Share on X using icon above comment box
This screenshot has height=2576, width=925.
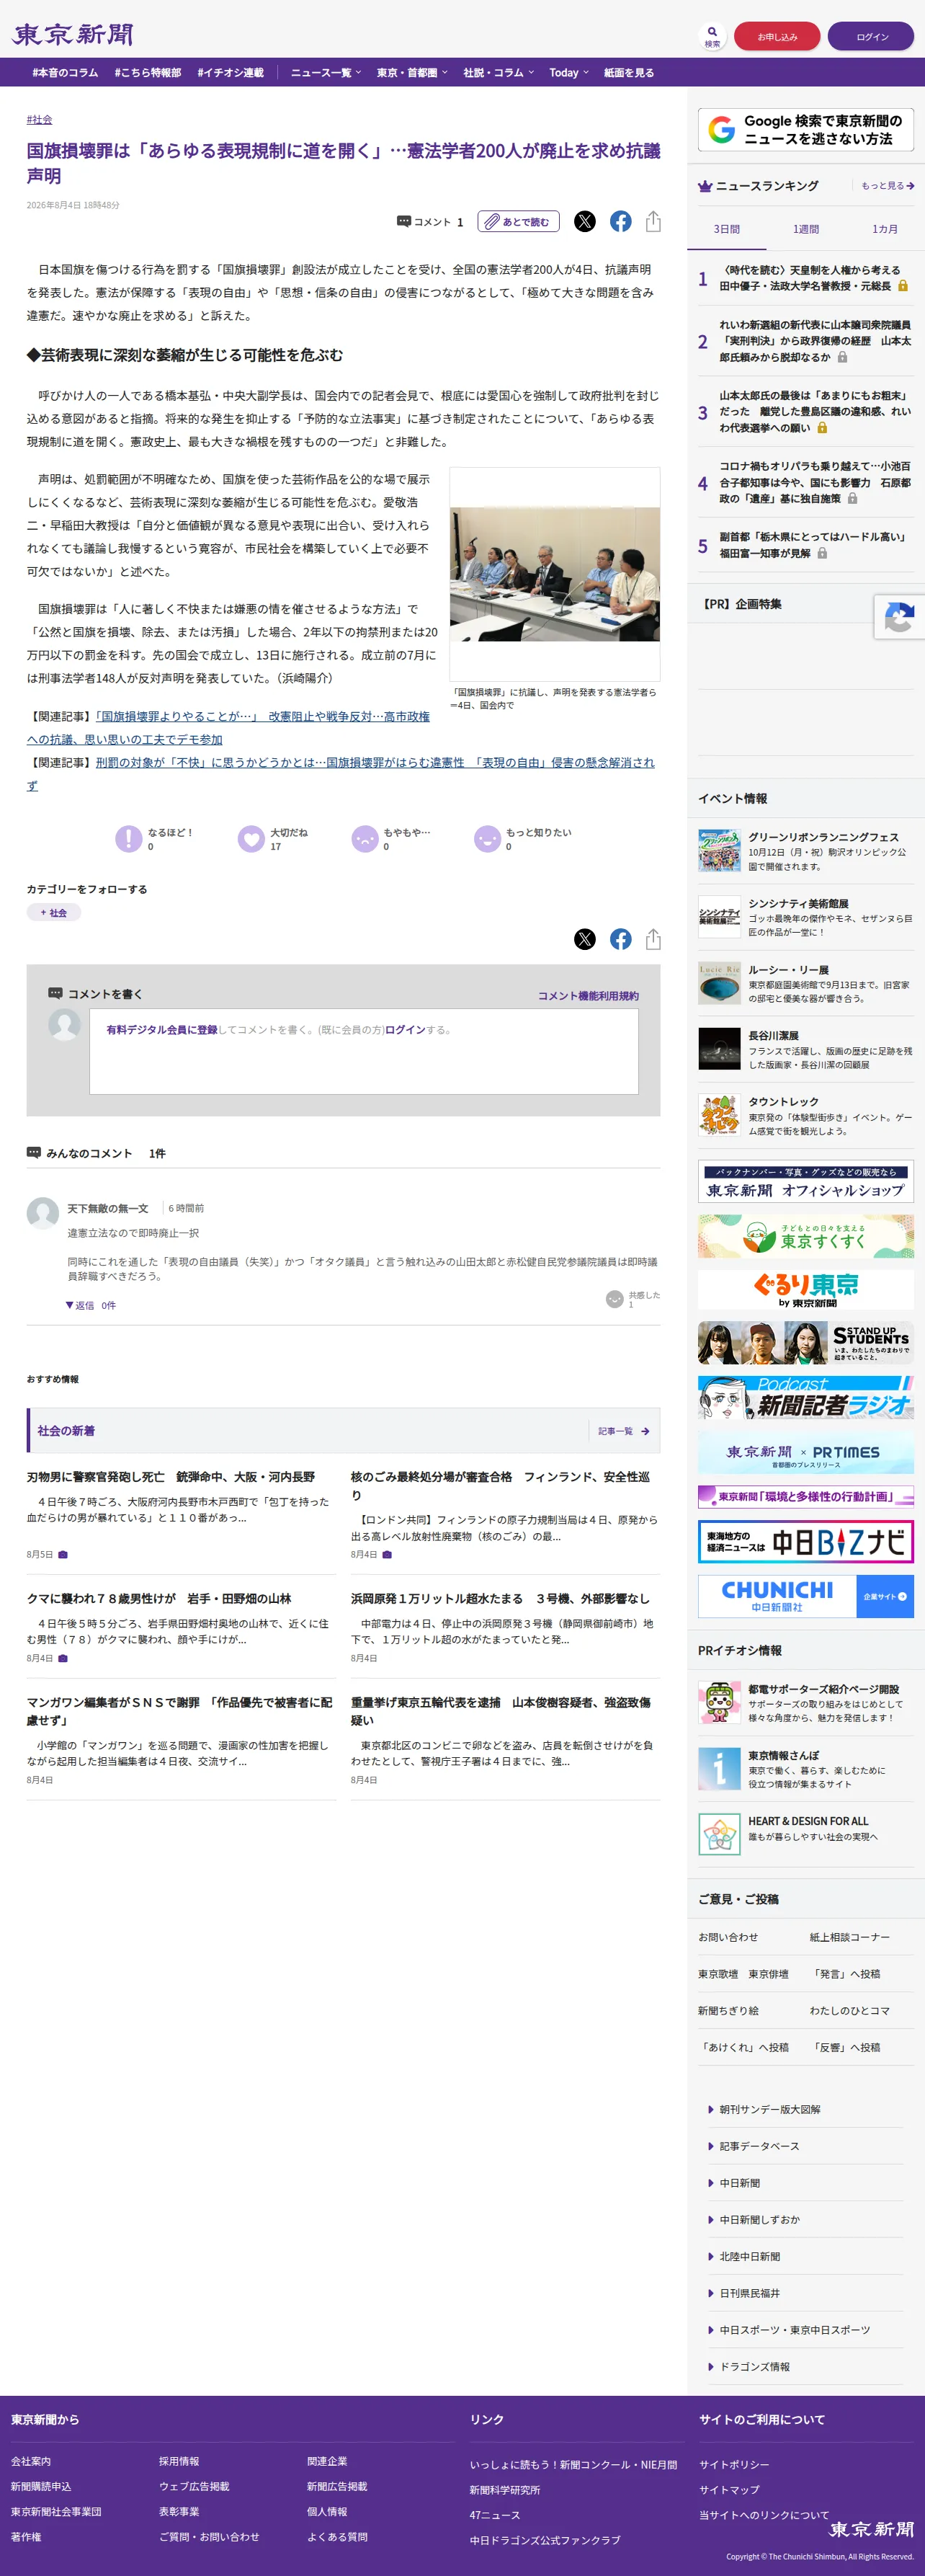coord(585,938)
